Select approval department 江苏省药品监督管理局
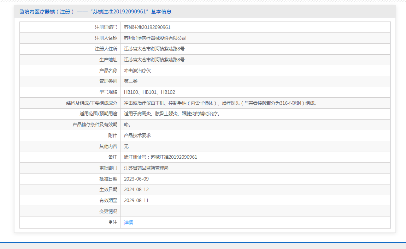The image size is (406, 249). tap(146, 168)
